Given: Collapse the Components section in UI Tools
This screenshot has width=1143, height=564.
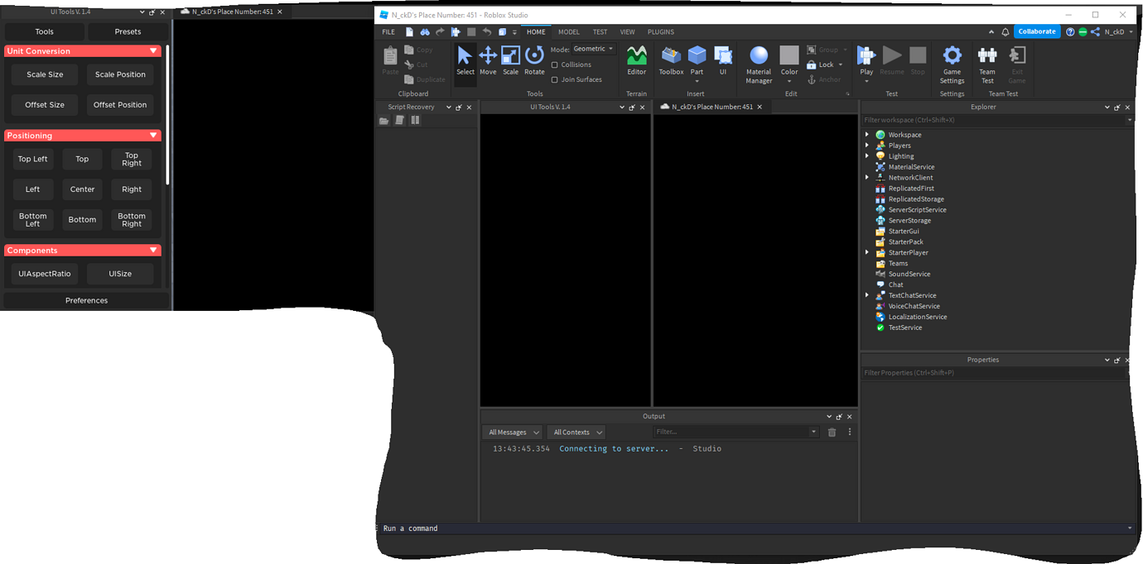Looking at the screenshot, I should [x=153, y=250].
